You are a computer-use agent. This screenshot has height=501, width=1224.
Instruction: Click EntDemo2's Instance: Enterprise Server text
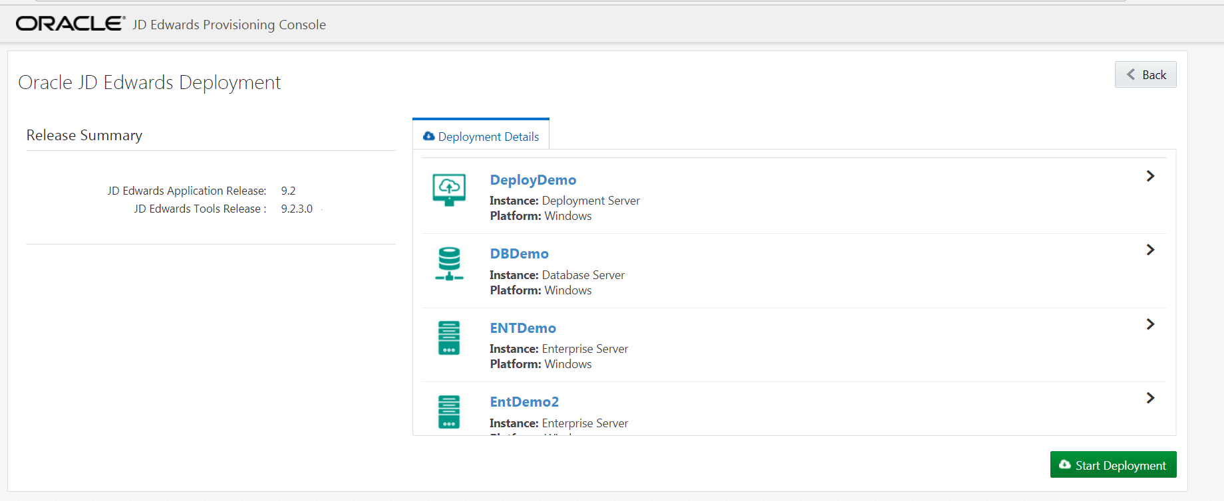click(559, 423)
